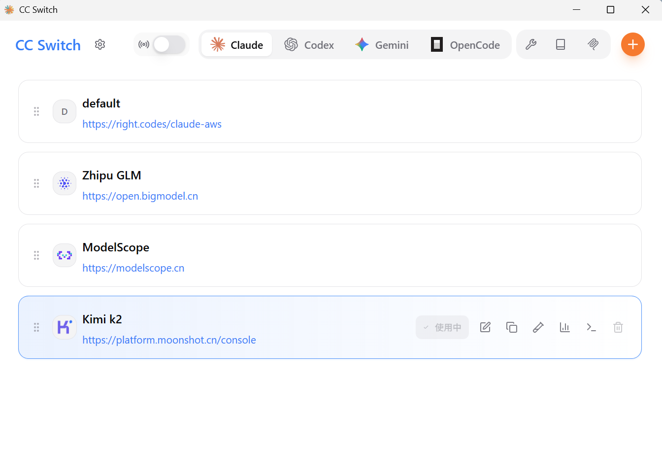Image resolution: width=662 pixels, height=450 pixels.
Task: Open the modelscope.cn link
Action: [x=133, y=268]
